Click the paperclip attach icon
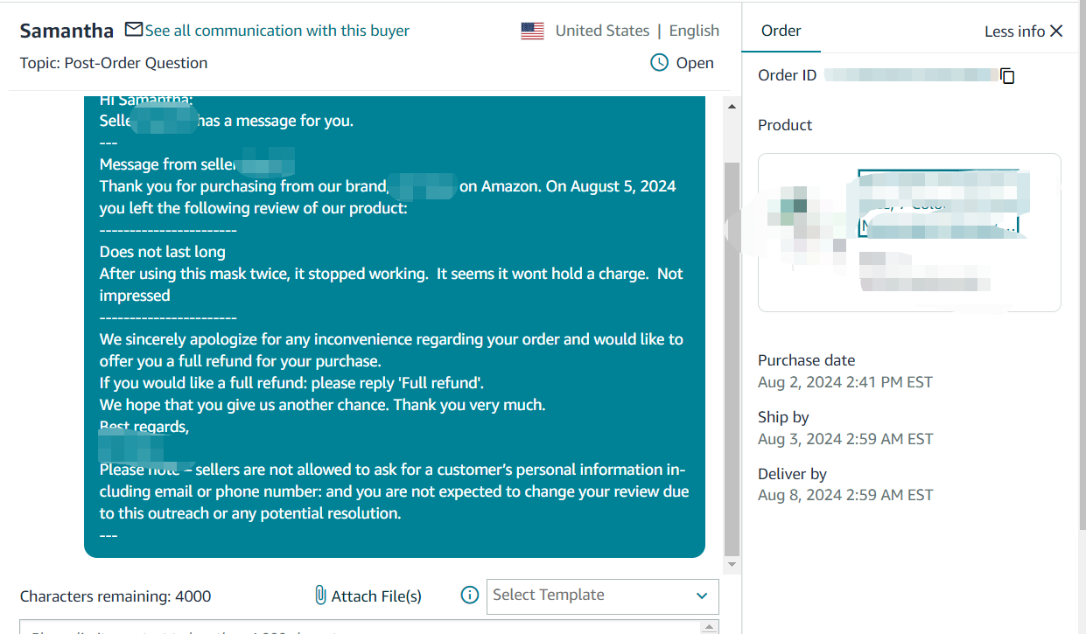 [x=320, y=596]
